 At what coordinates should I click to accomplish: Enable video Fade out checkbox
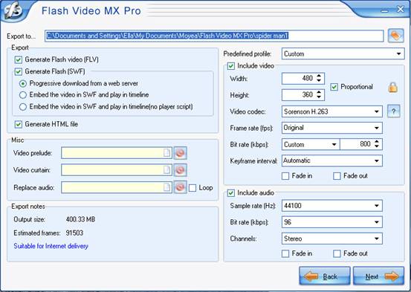337,176
